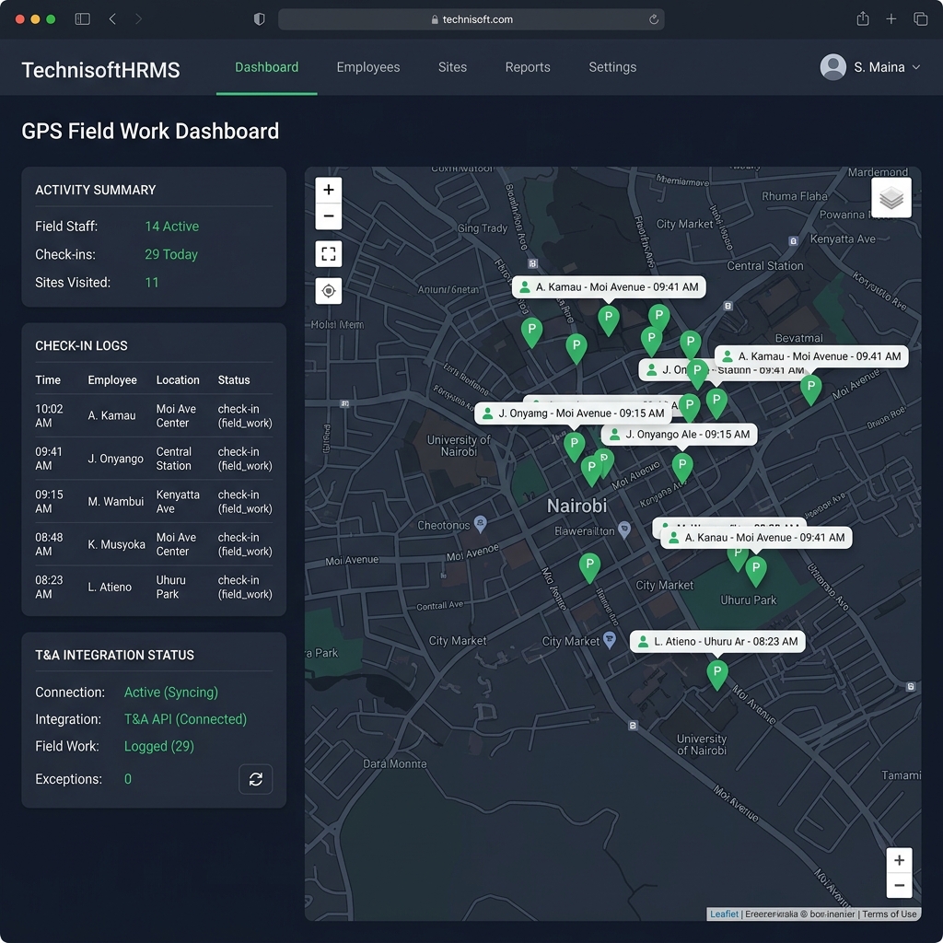943x943 pixels.
Task: Click the 14 Active field staff value
Action: pos(171,227)
